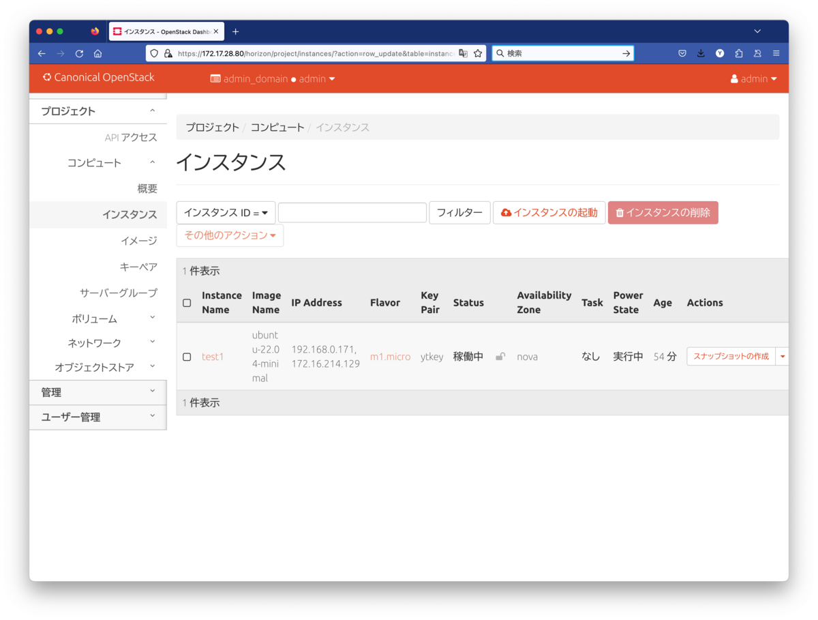Click the shield tracking protection icon
The image size is (818, 620).
click(x=155, y=53)
